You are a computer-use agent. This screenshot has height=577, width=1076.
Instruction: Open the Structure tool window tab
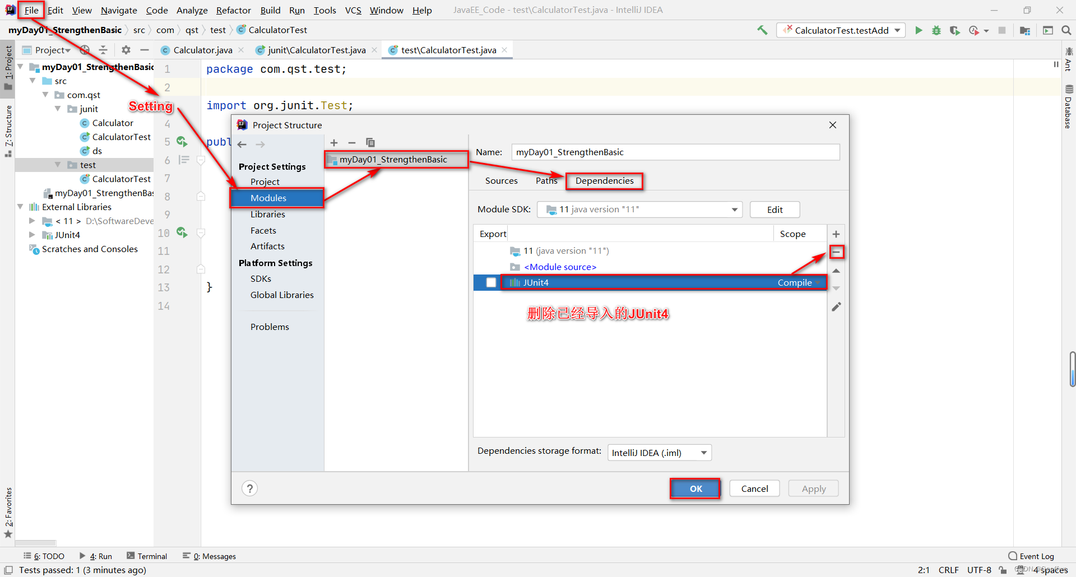click(8, 130)
